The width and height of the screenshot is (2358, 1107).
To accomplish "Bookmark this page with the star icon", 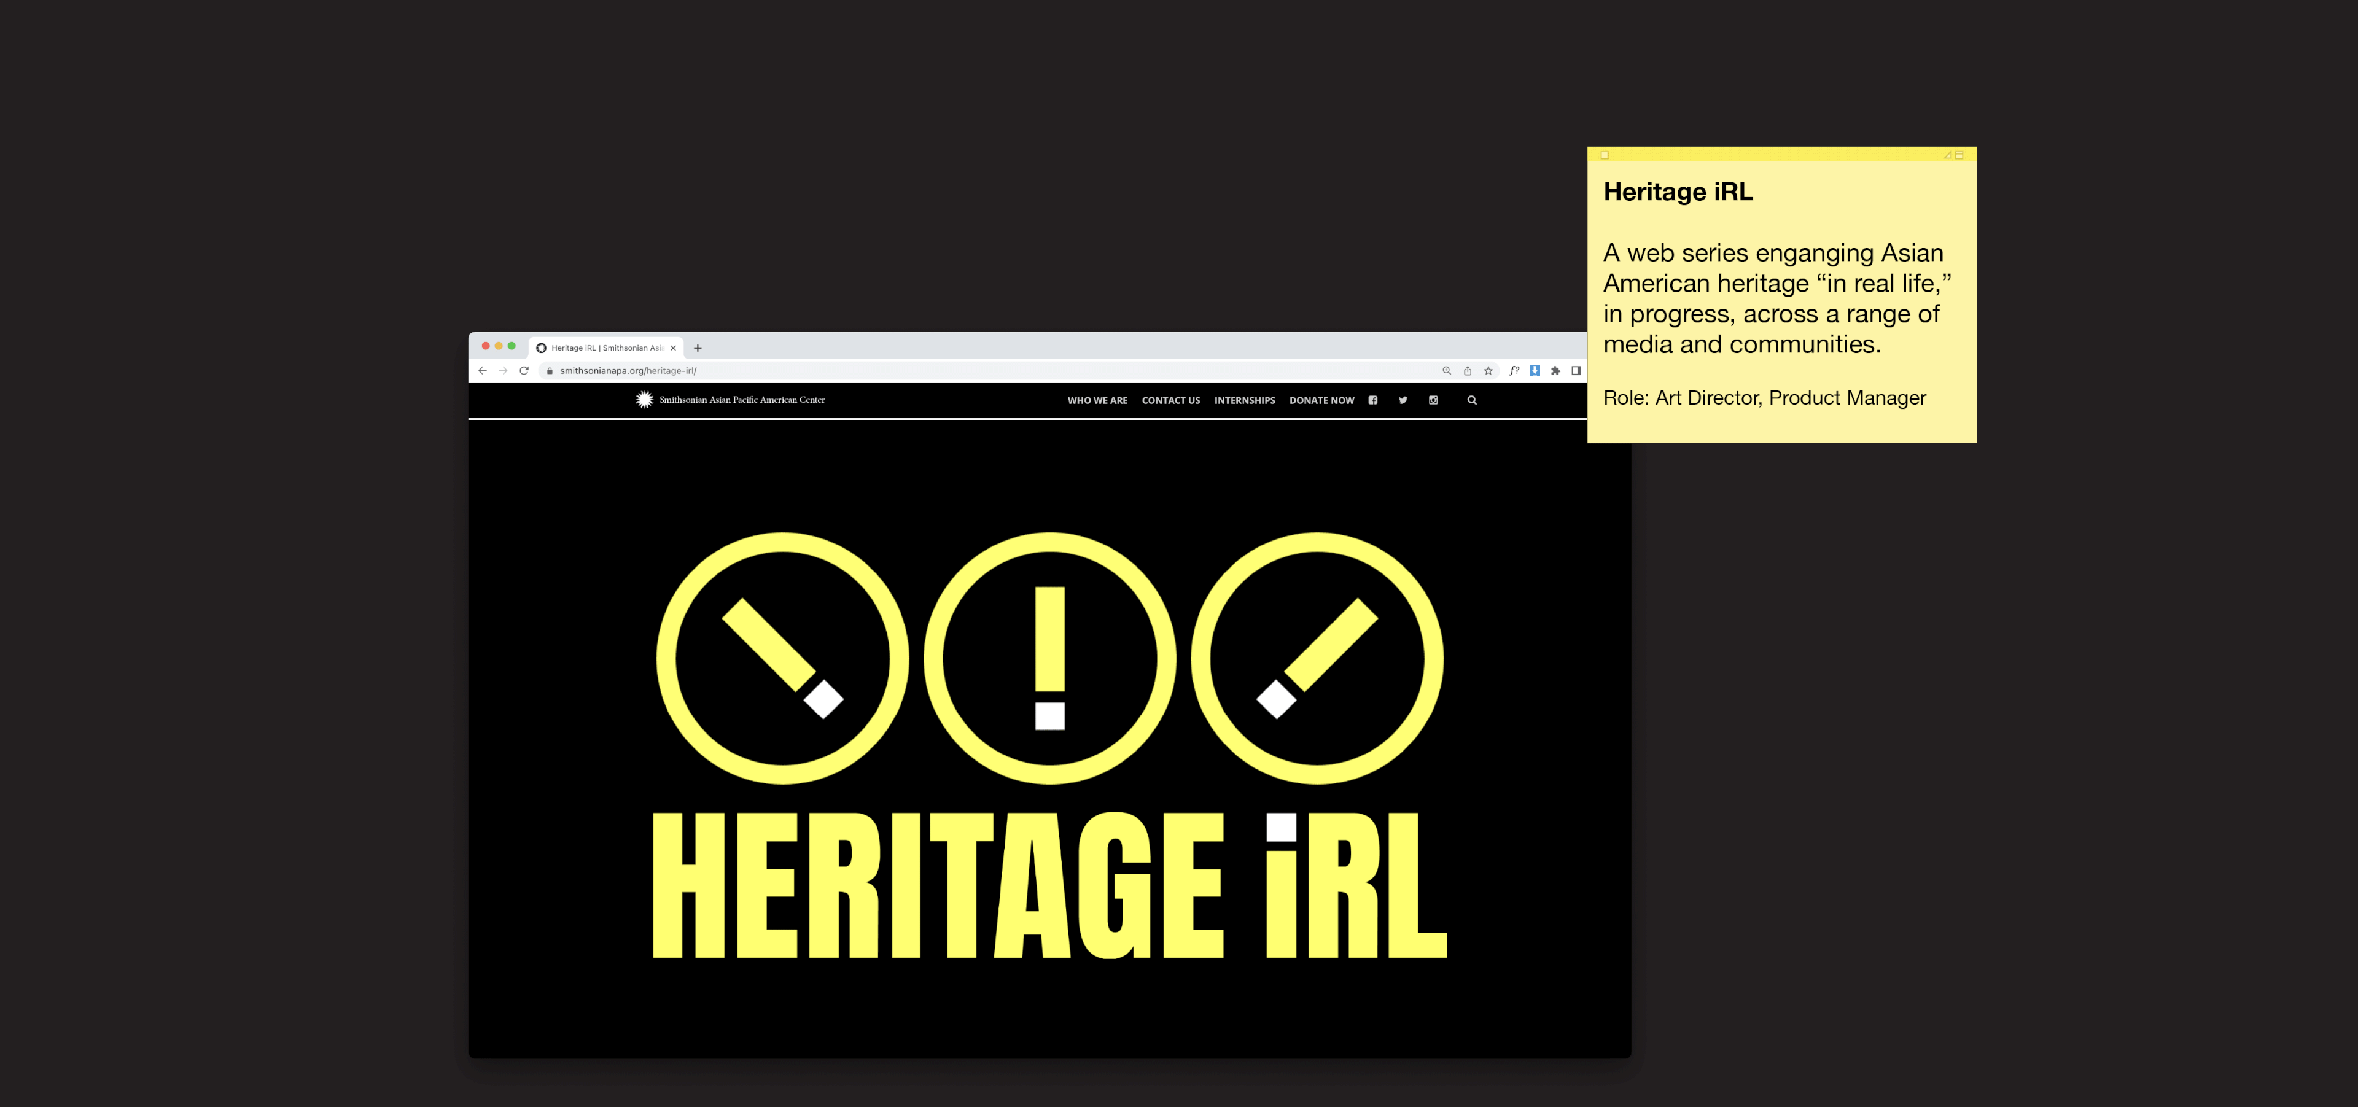I will [1488, 370].
